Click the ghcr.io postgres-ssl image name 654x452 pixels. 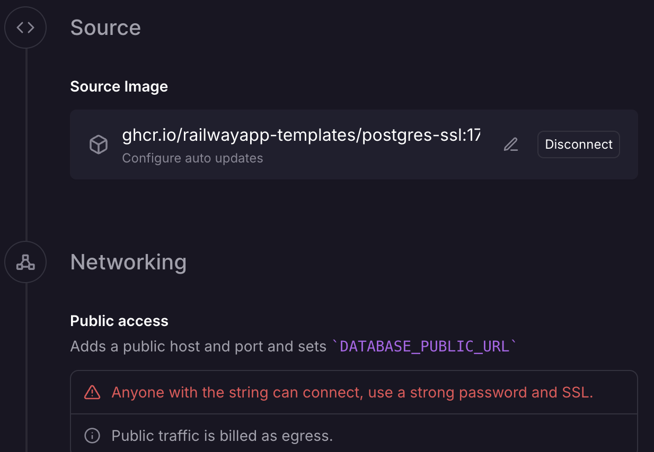coord(301,135)
